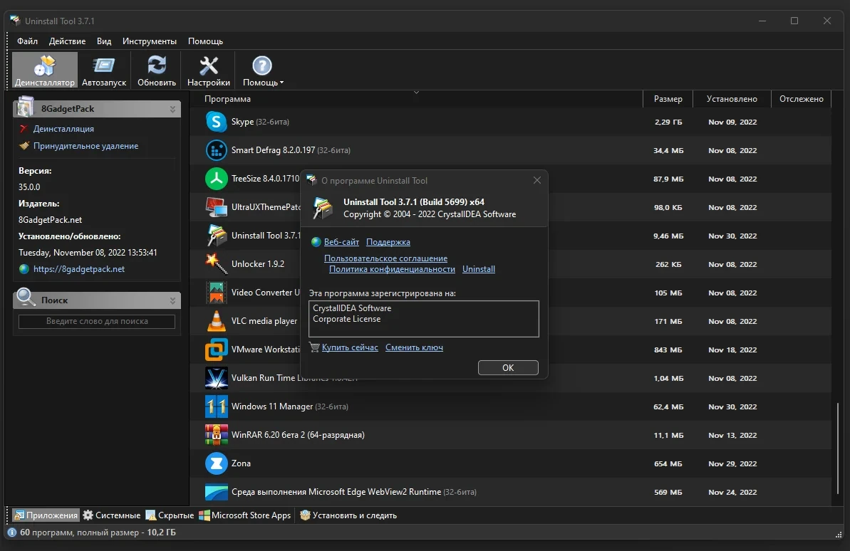Select the Microsoft Edge WebView2 Runtime icon
The image size is (850, 551).
(x=217, y=492)
